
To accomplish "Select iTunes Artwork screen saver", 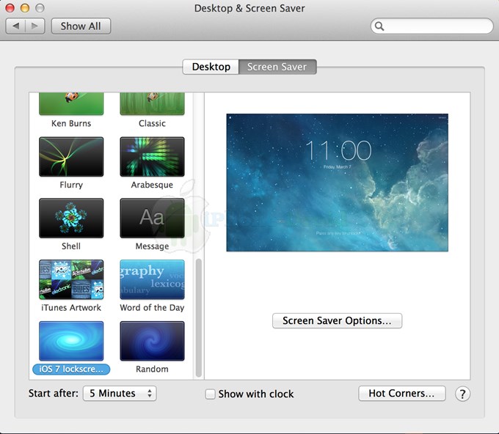I will (x=71, y=279).
